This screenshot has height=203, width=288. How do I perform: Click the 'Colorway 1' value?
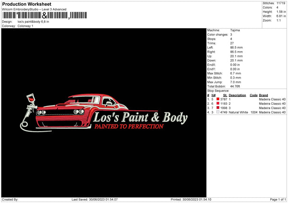tap(25, 26)
